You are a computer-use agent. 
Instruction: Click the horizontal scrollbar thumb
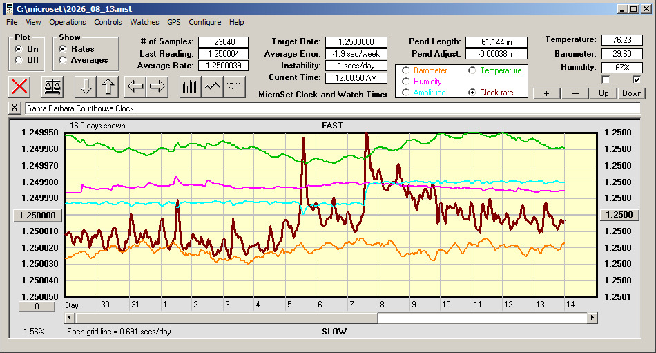pyautogui.click(x=226, y=318)
